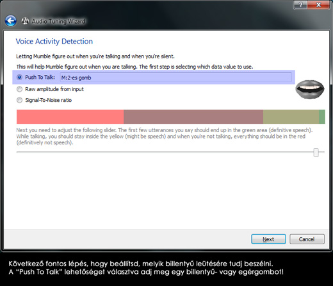
Task: Click the Push To Talk shortcut field
Action: click(x=176, y=78)
